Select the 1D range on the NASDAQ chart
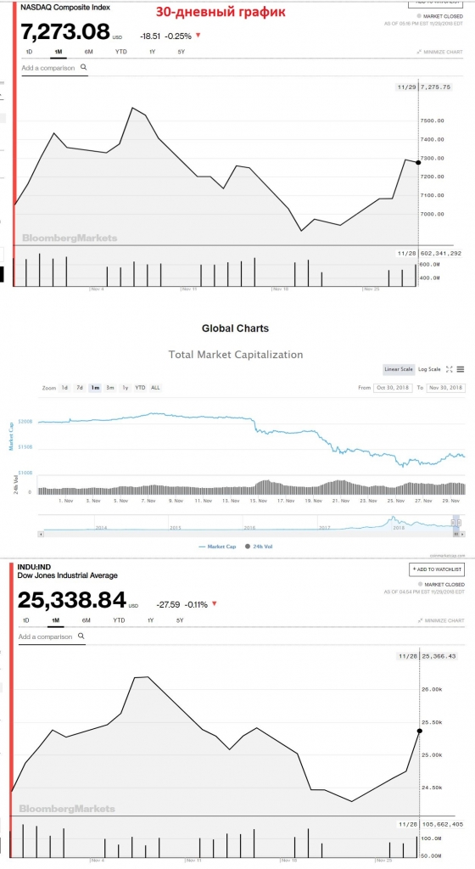Screen dimensions: 475x869 (29, 52)
